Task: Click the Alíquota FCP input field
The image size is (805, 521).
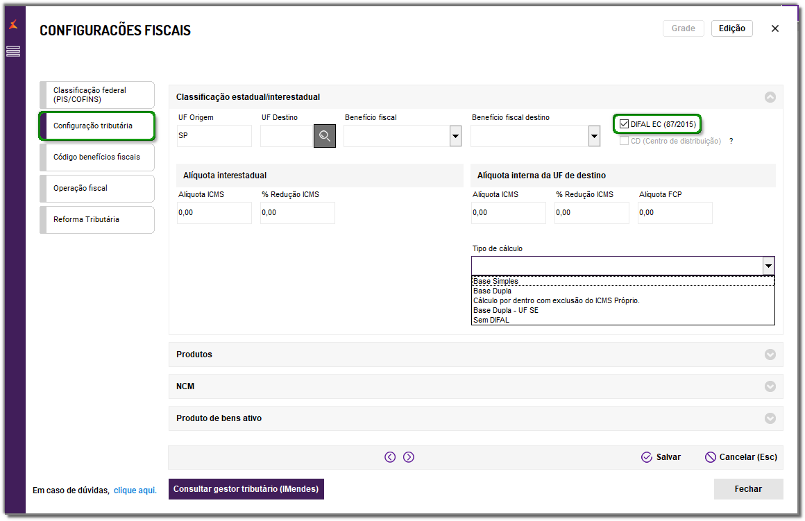Action: coord(675,213)
